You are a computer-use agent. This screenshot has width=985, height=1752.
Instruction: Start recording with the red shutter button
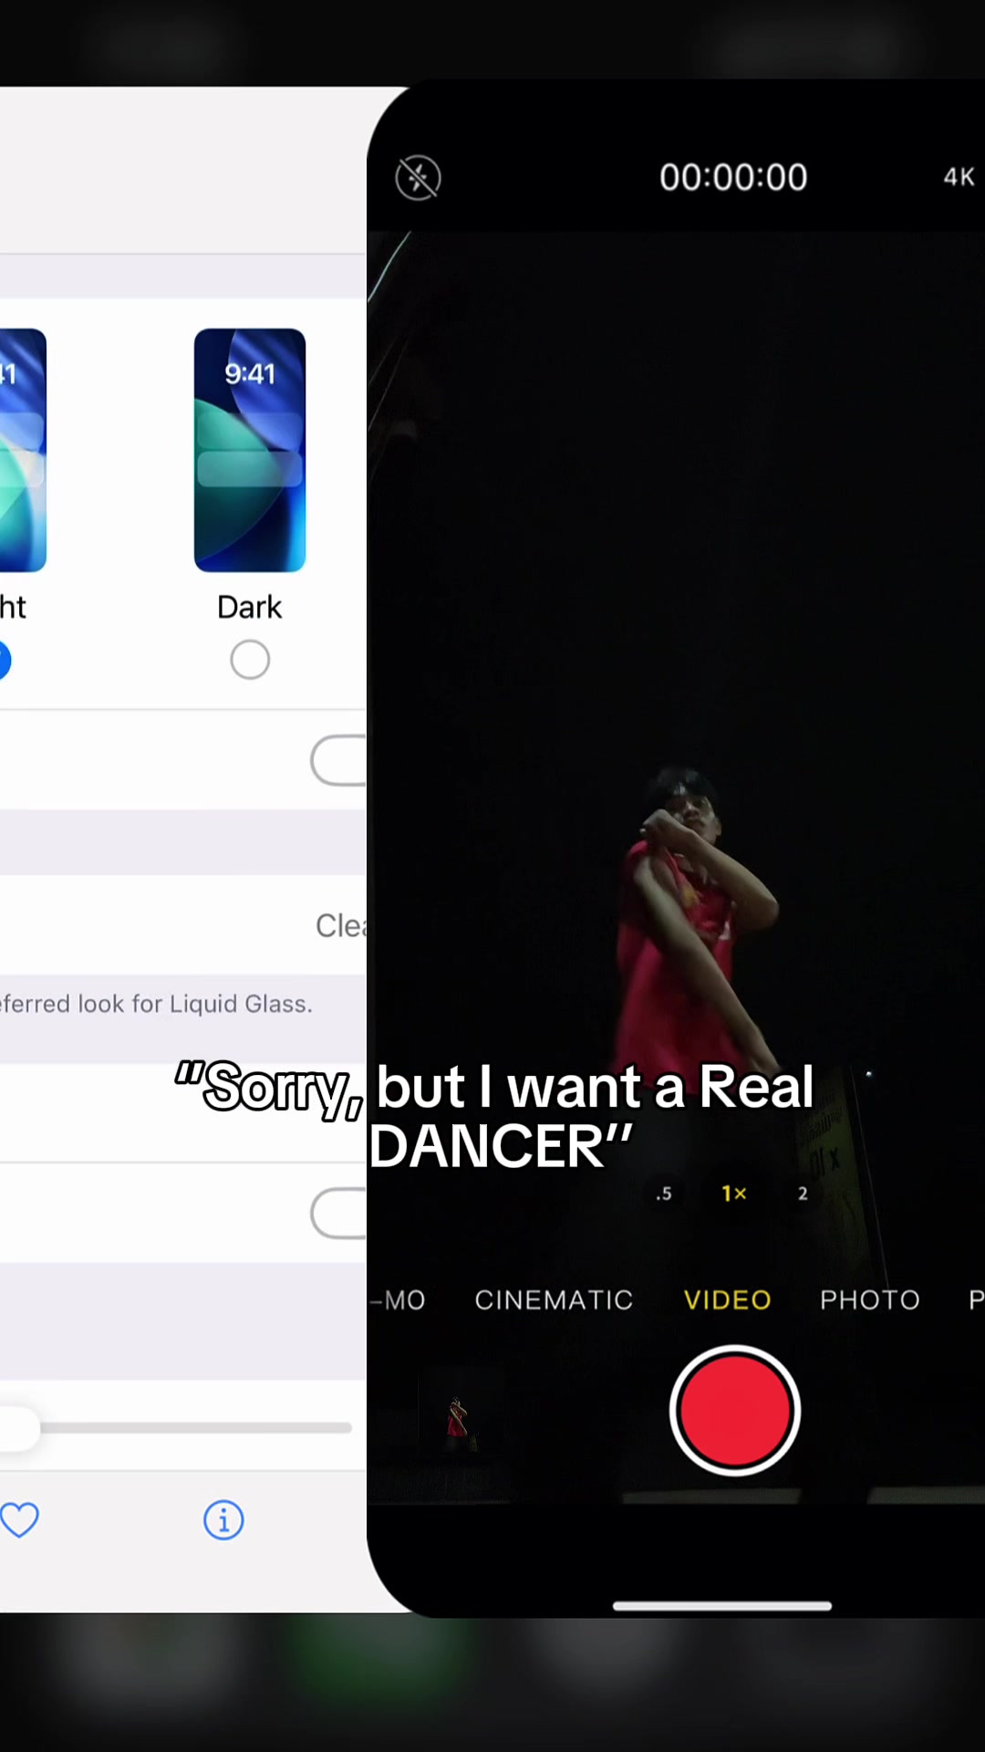click(x=734, y=1410)
